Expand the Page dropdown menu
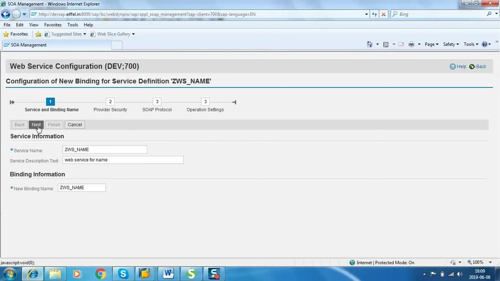Screen dimensions: 500x281 point(432,44)
